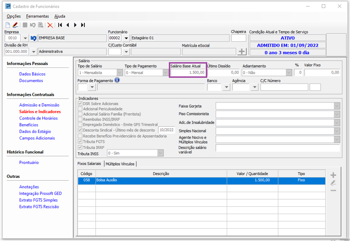Toggle the Tributa FGTS checkbox
The height and width of the screenshot is (241, 350).
(80, 141)
